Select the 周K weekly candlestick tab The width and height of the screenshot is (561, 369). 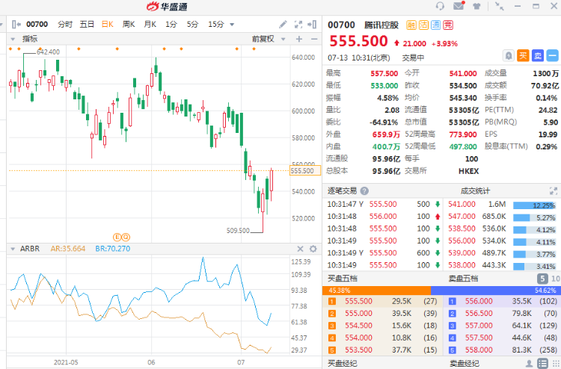tap(129, 25)
